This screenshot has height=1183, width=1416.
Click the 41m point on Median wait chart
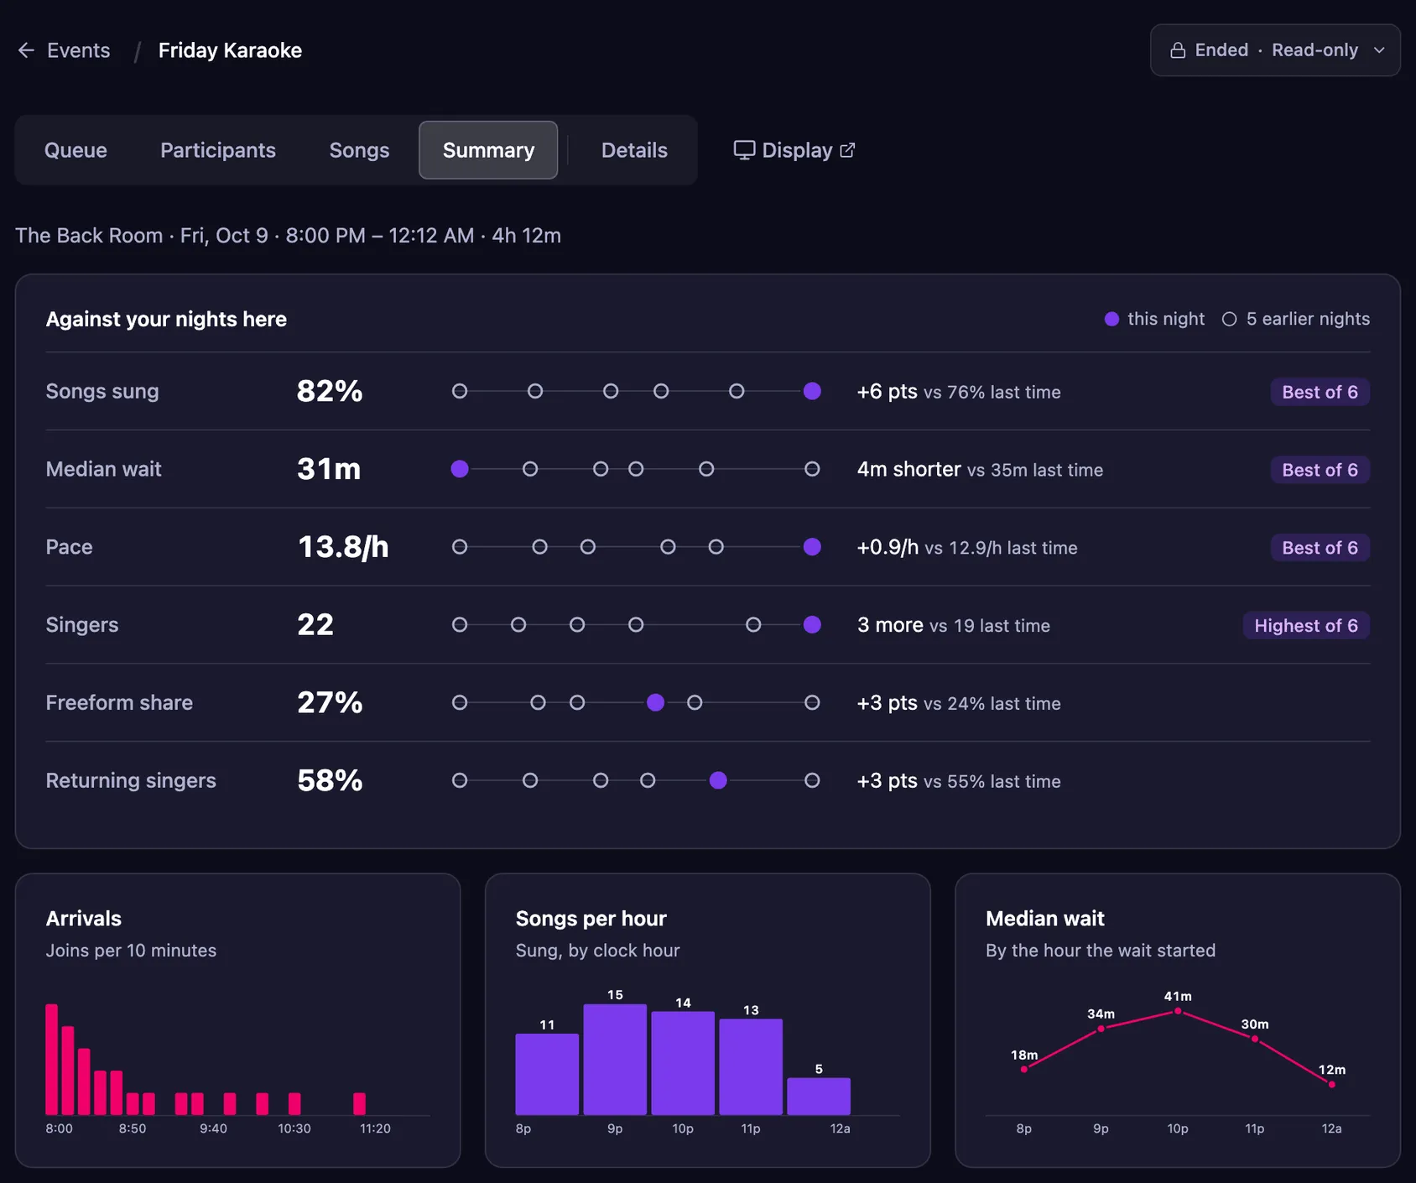click(x=1178, y=1011)
